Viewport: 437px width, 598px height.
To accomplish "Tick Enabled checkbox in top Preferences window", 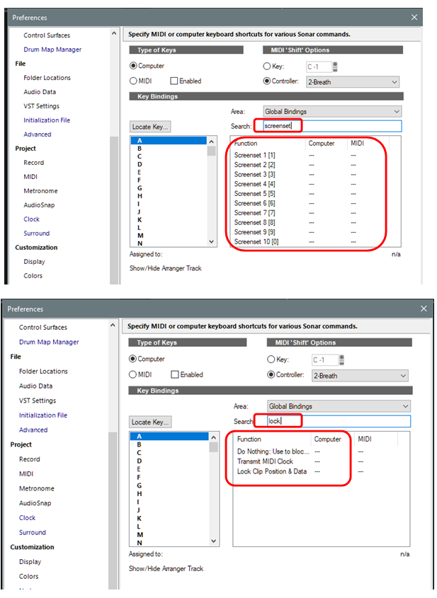I will coord(174,81).
